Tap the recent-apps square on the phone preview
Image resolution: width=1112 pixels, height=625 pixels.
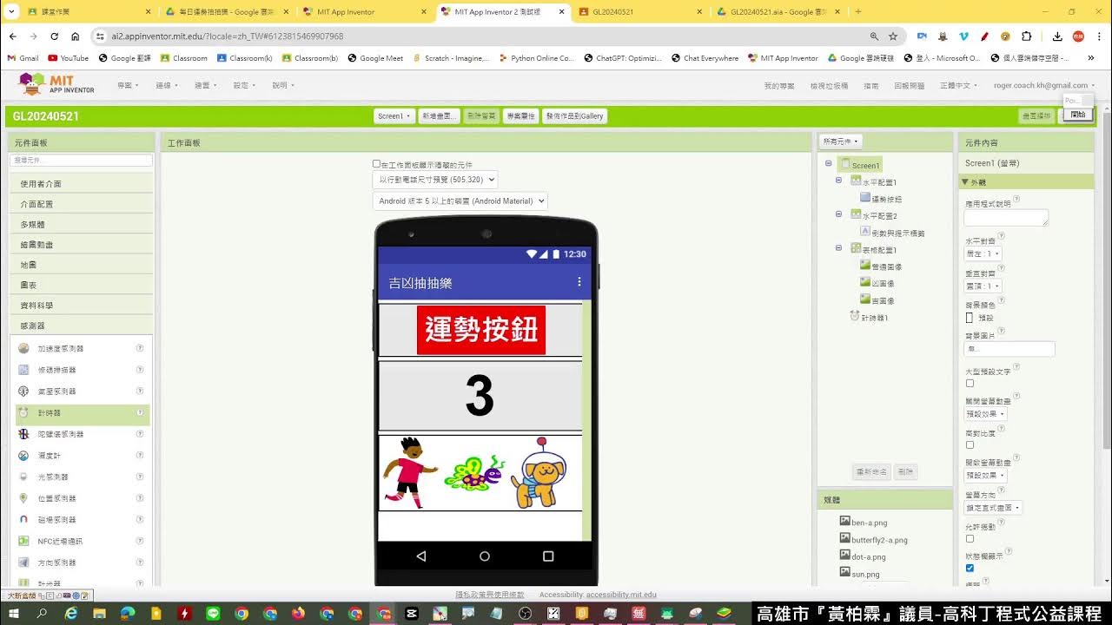(548, 556)
